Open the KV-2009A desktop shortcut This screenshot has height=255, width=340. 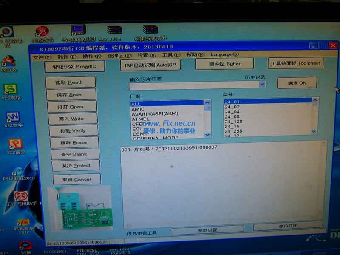(78, 30)
